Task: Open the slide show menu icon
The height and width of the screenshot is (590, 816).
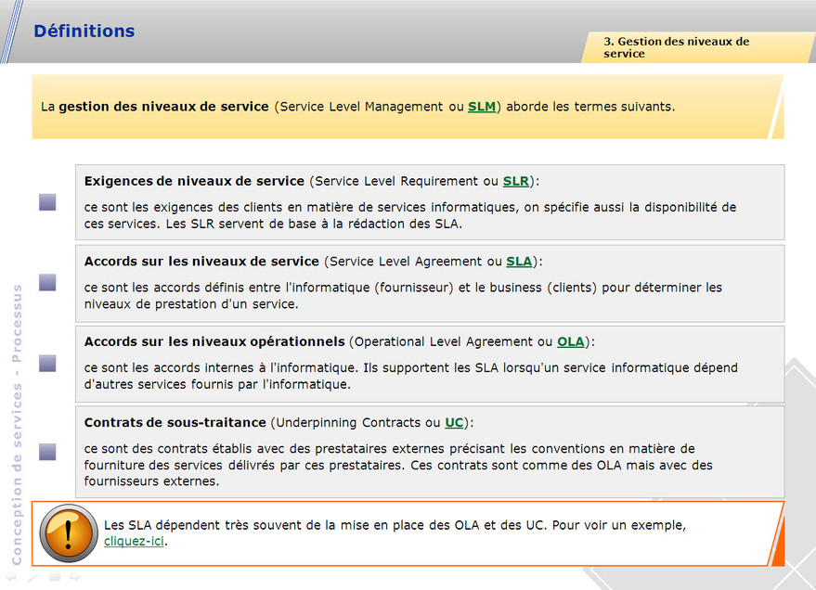Action: click(55, 577)
